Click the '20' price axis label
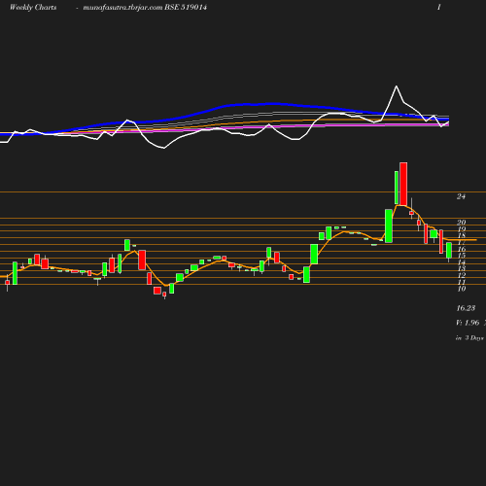486x486 pixels. 461,223
